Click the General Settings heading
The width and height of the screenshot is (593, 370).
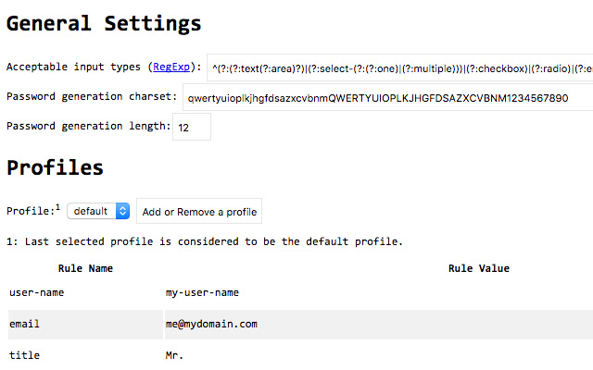[104, 24]
